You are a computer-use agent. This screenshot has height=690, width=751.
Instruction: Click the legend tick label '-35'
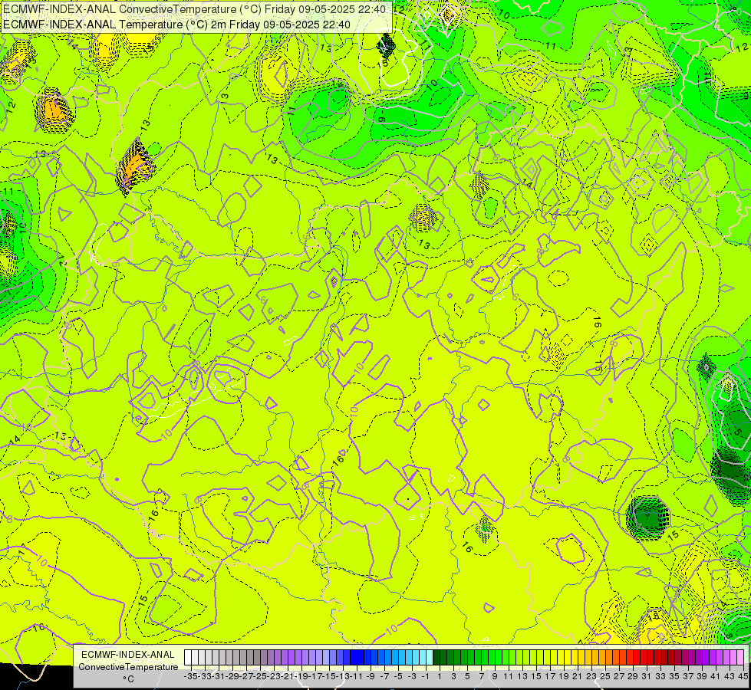click(190, 676)
